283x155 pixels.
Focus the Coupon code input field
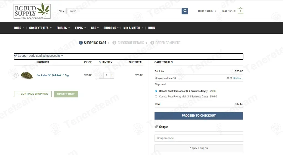pos(199,138)
